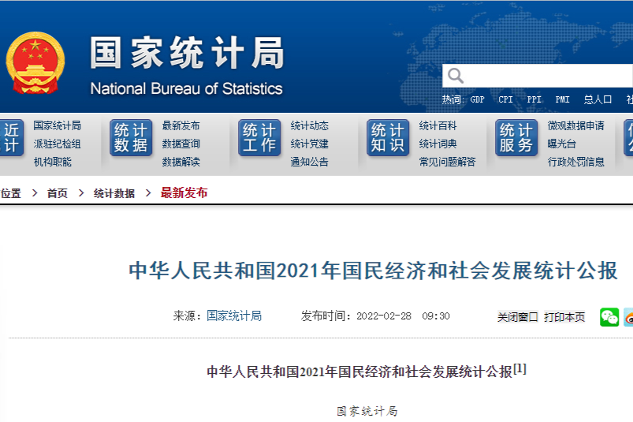Open 数据查询 menu link
This screenshot has width=633, height=422.
tap(181, 144)
